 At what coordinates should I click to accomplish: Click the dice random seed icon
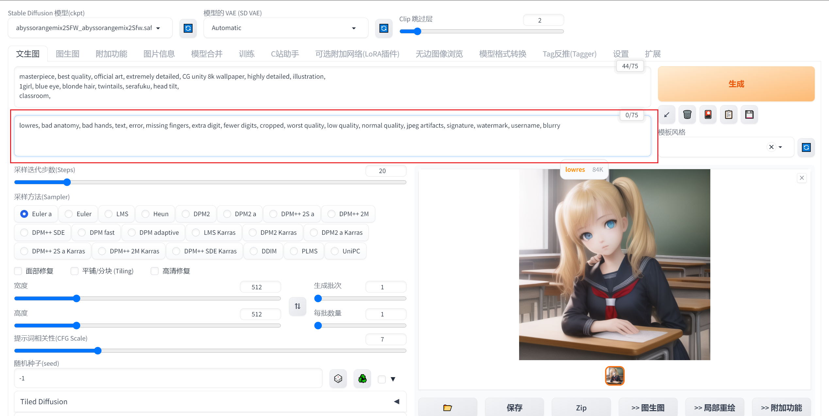(x=338, y=379)
